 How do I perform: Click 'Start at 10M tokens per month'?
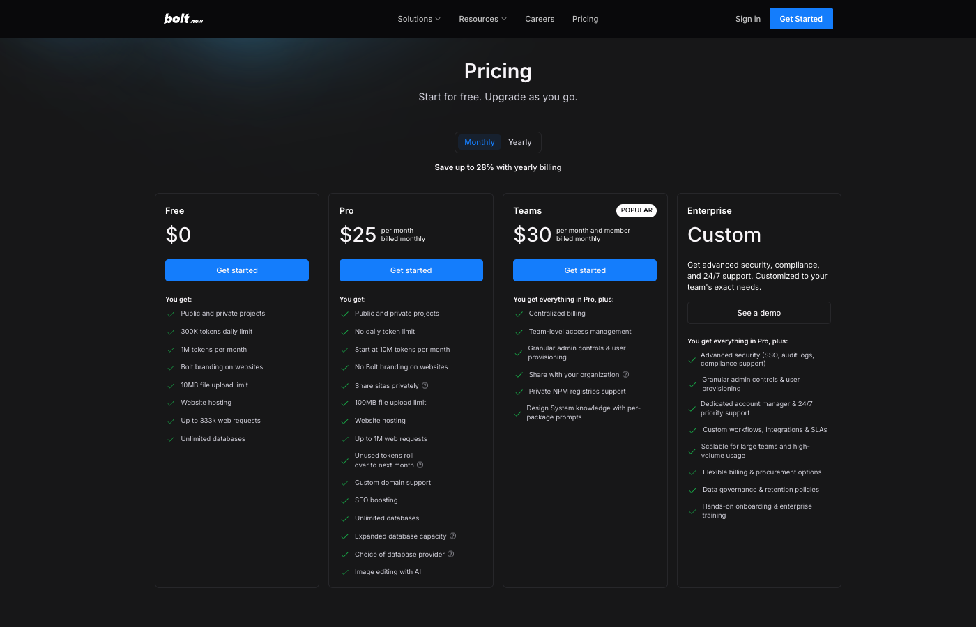pos(402,350)
